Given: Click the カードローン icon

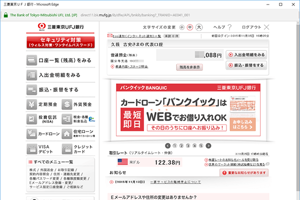Looking at the screenshot, I should tap(31, 134).
